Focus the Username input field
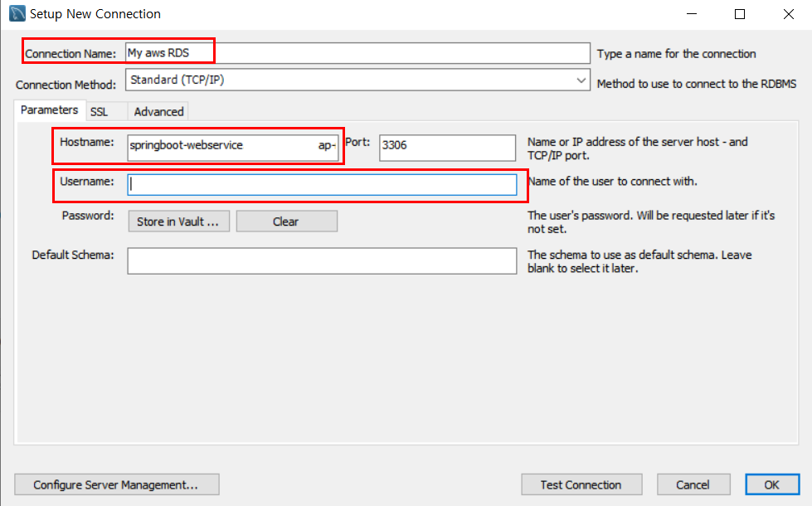 click(322, 185)
